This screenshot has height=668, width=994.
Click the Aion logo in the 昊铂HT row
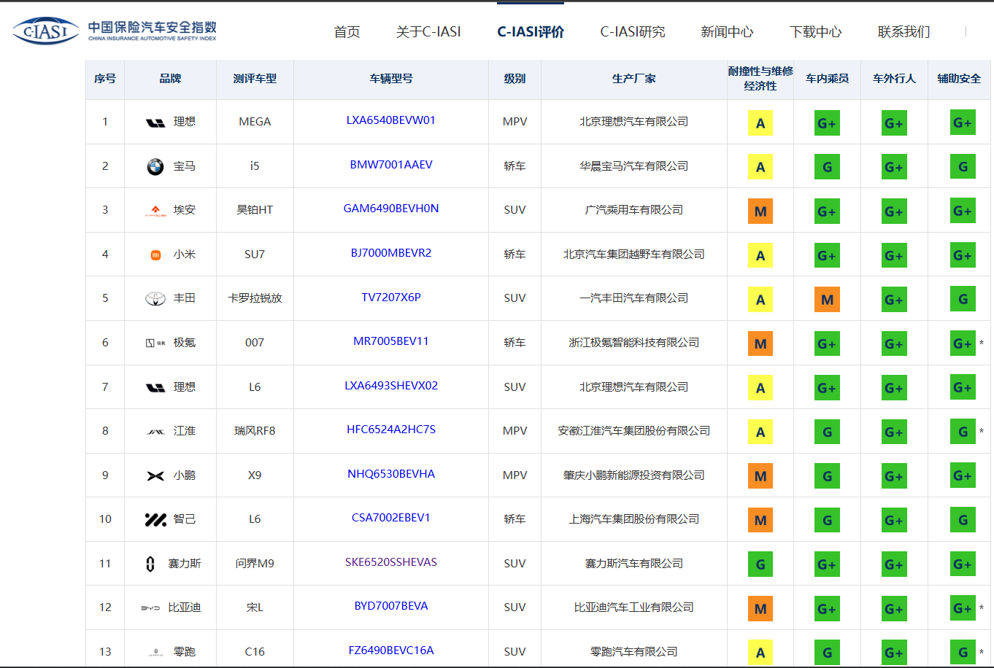155,211
